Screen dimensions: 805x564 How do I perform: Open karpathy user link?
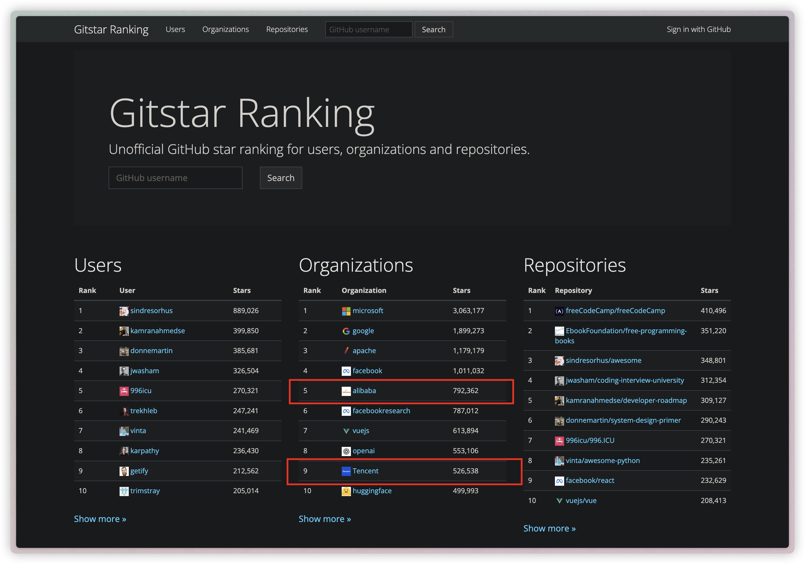[x=144, y=451]
